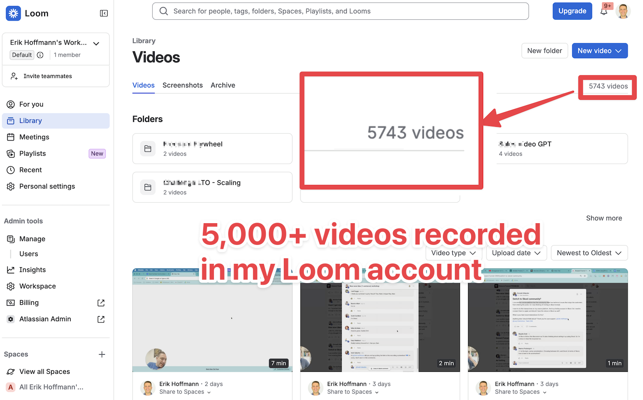Collapse the sidebar with the panel icon
The image size is (643, 400).
104,13
